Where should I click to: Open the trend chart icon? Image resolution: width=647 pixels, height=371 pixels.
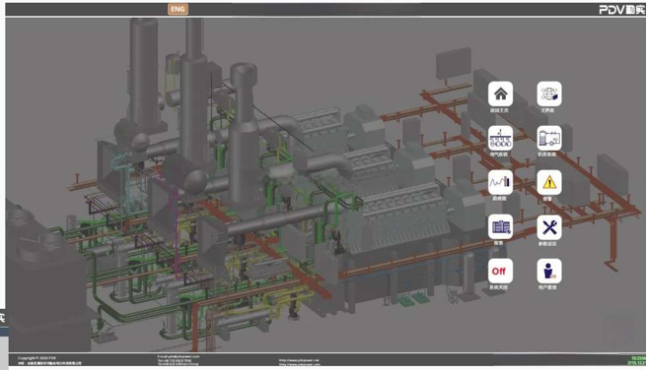(x=500, y=182)
